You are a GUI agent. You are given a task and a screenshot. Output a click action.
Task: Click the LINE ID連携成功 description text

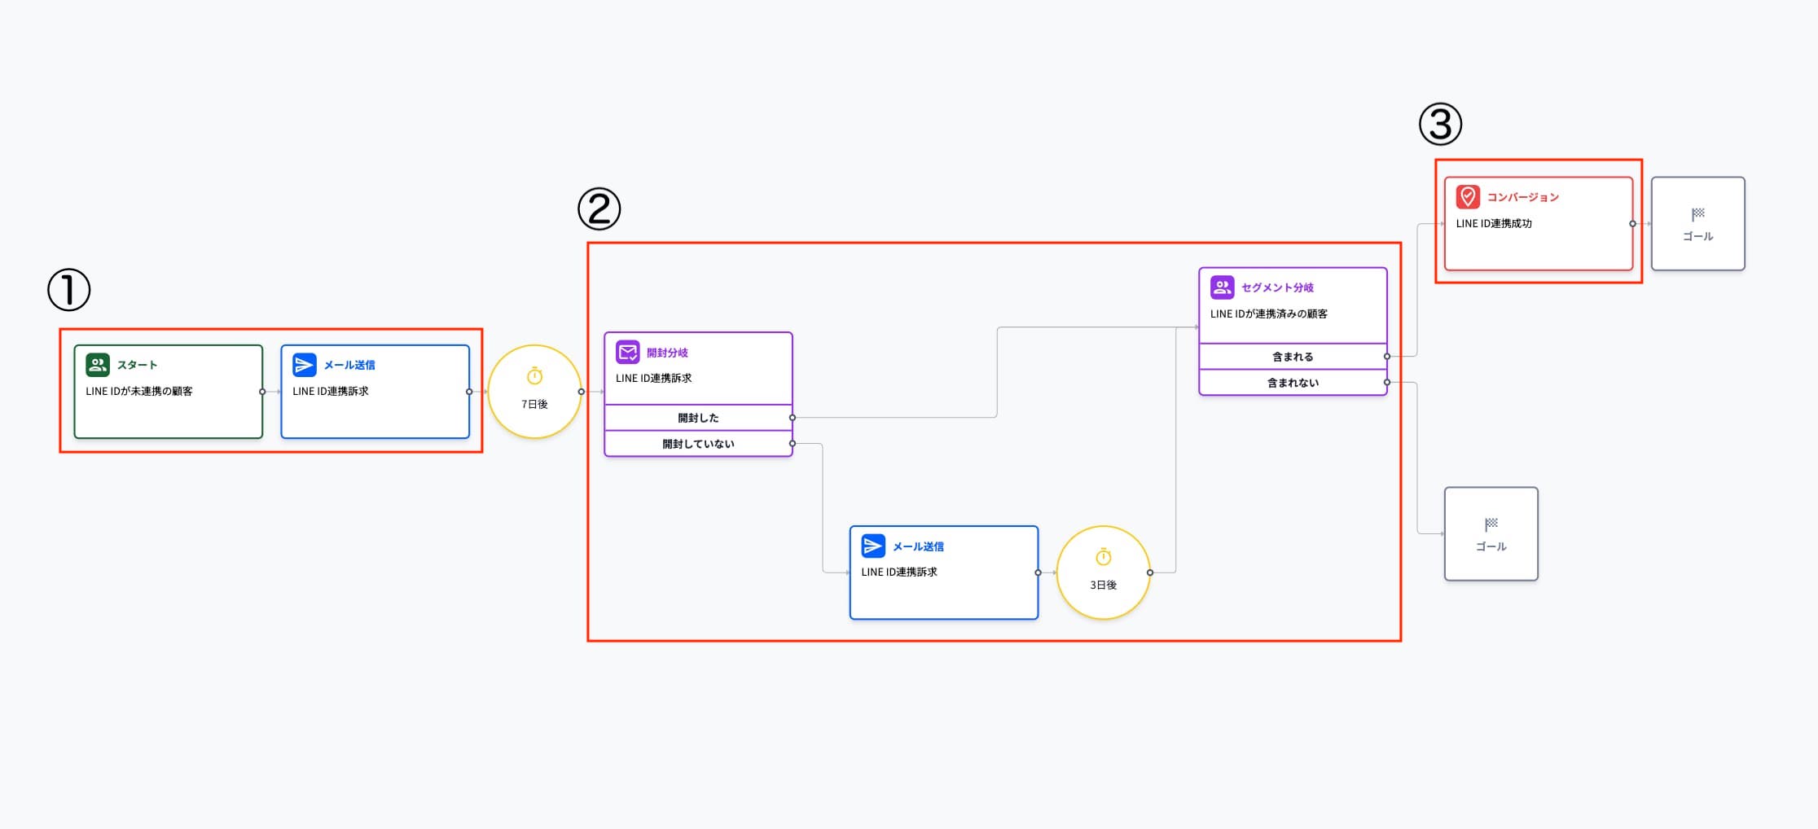pyautogui.click(x=1493, y=223)
